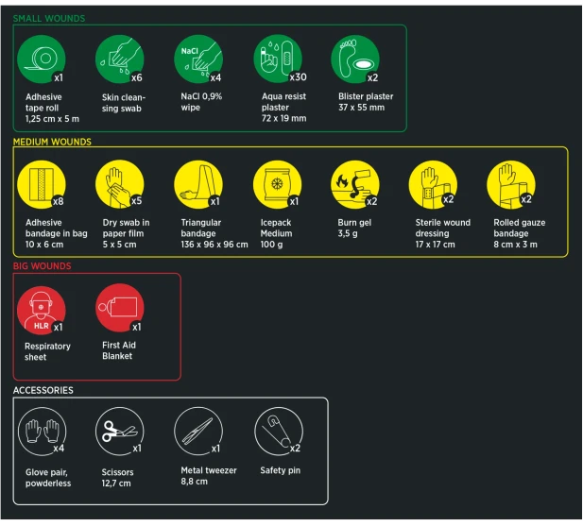
Task: Select the Adhesive bandage in bag icon
Action: point(42,184)
